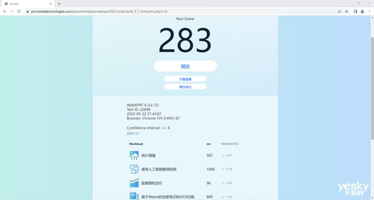The height and width of the screenshot is (200, 374).
Task: Click the Test ID: 22698 text
Action: point(138,110)
